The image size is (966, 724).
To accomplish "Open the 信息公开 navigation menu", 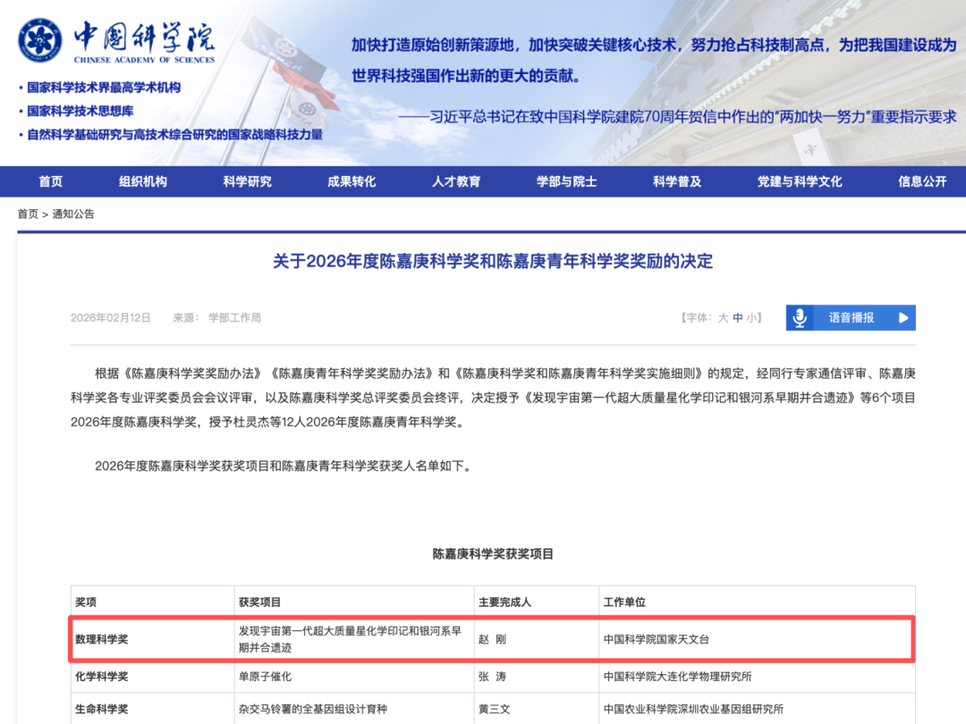I will point(922,181).
